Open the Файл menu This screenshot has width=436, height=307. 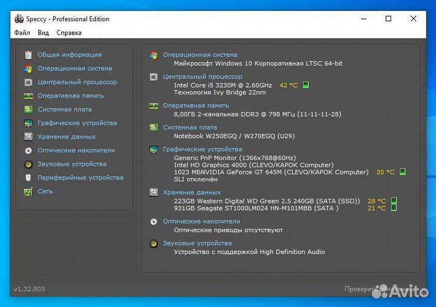22,33
